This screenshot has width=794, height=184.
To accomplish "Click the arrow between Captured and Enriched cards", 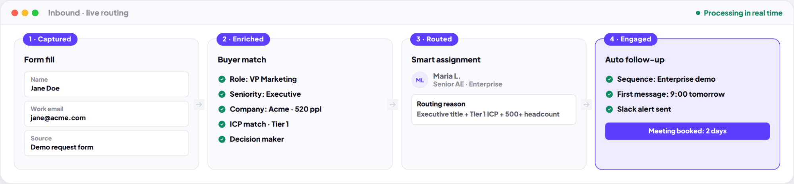I will tap(199, 104).
